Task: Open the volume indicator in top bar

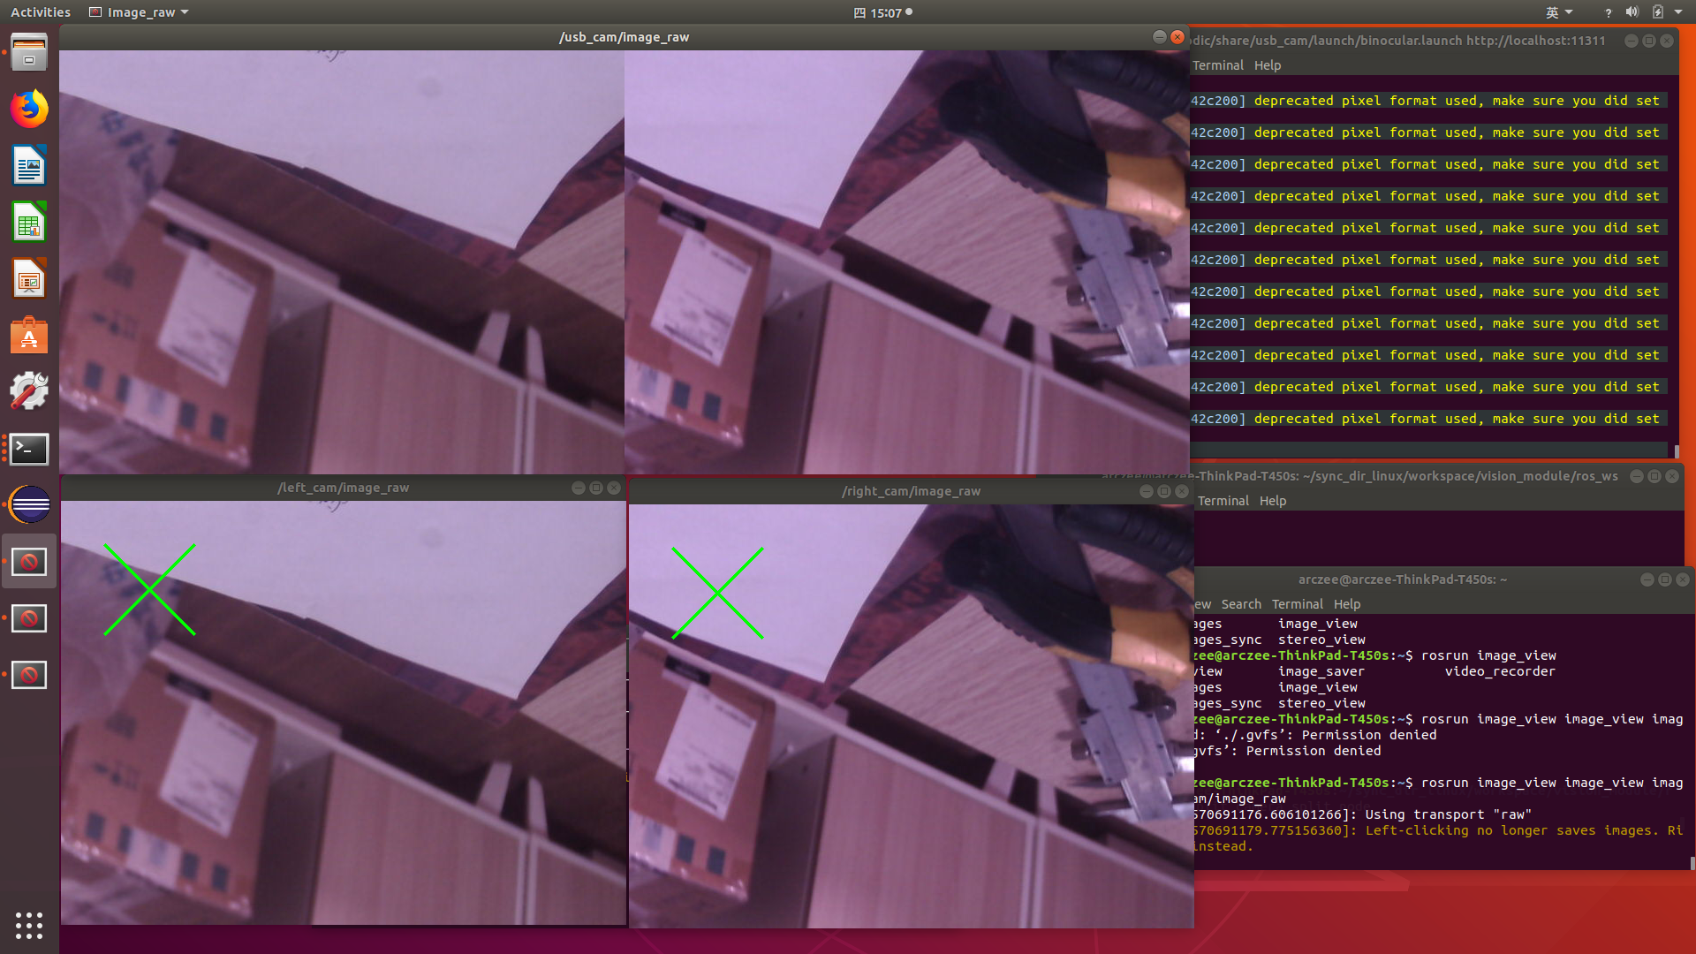Action: pos(1632,12)
